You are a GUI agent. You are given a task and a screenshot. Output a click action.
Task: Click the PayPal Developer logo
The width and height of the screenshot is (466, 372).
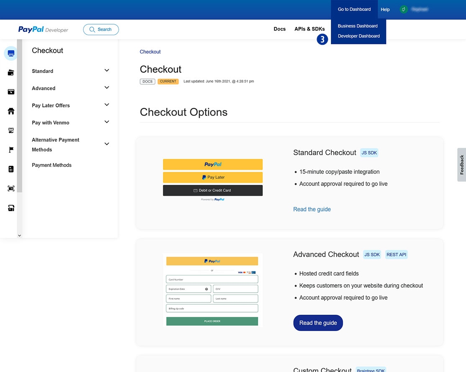[43, 30]
